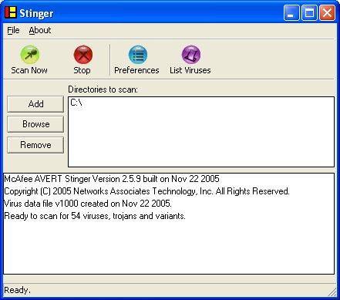This screenshot has width=340, height=300.
Task: Click the Remove button
Action: pyautogui.click(x=35, y=145)
